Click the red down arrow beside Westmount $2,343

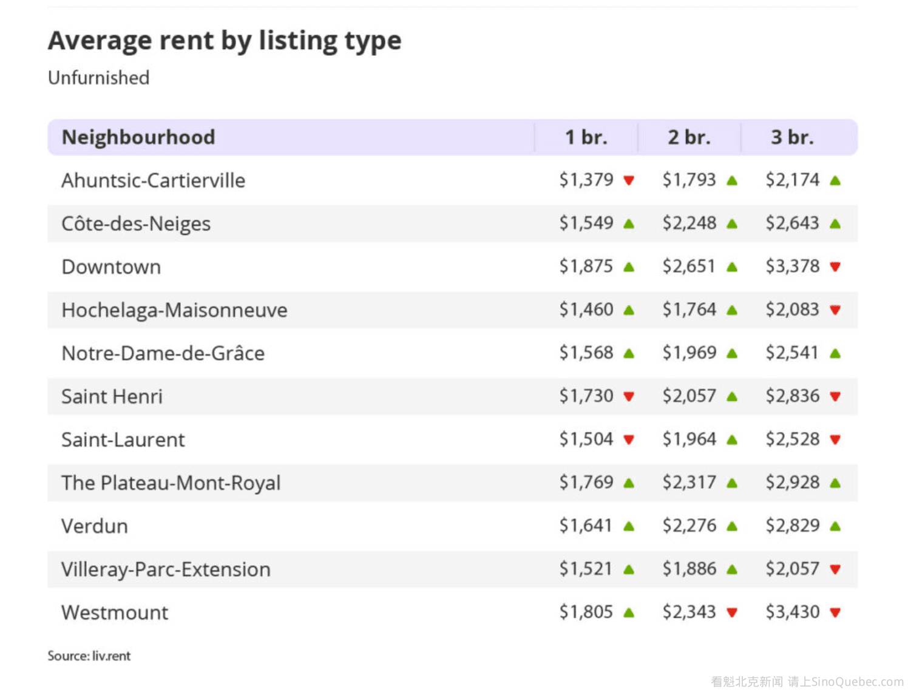pos(732,612)
